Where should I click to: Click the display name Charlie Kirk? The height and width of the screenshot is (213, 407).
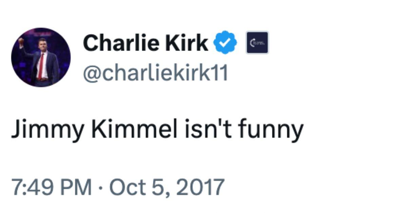click(145, 43)
